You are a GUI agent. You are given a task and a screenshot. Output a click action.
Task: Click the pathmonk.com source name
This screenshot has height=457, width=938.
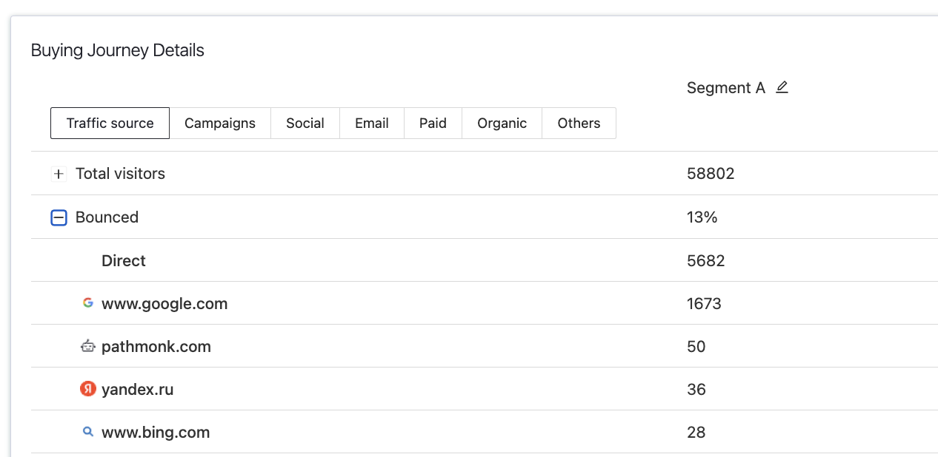[156, 347]
